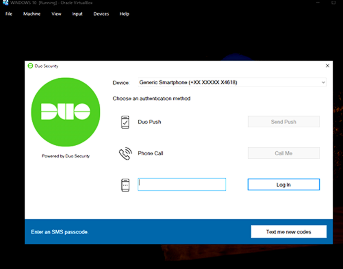Click the Phone Call handset icon

(125, 154)
